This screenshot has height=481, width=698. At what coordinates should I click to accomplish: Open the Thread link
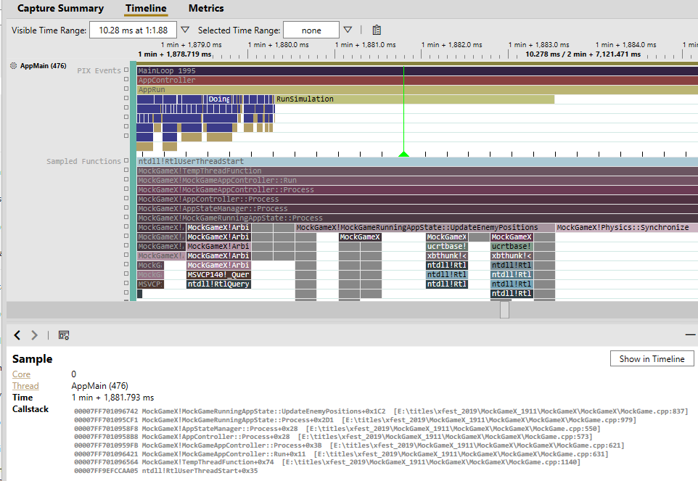click(25, 386)
